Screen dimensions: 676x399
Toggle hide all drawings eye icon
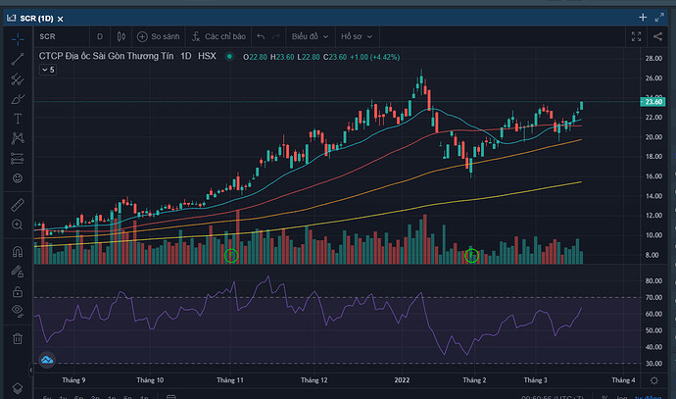[x=17, y=310]
